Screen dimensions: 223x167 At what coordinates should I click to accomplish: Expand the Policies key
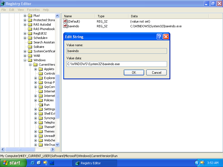[x=36, y=100]
